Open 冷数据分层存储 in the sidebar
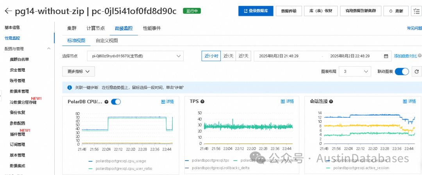 point(23,102)
